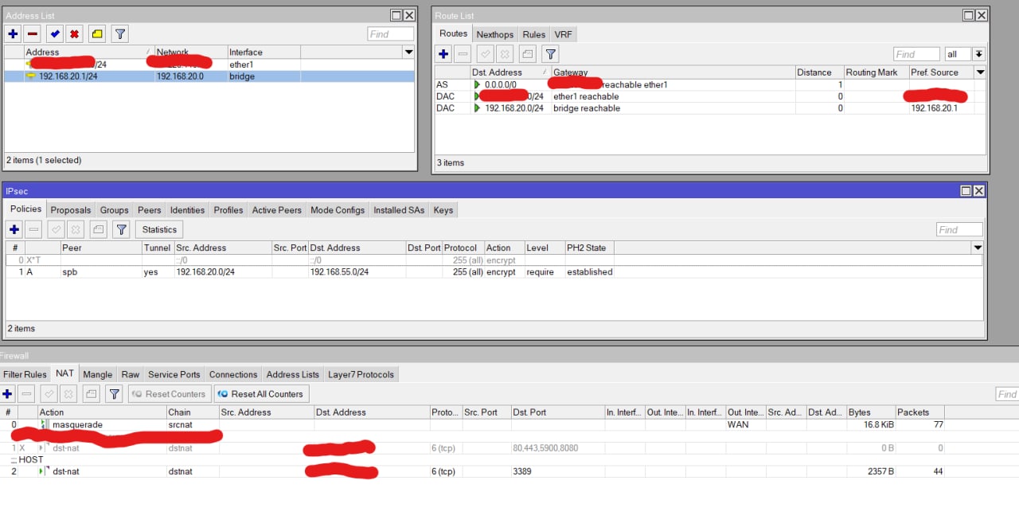Sort by Bytes column in Firewall NAT

(871, 412)
